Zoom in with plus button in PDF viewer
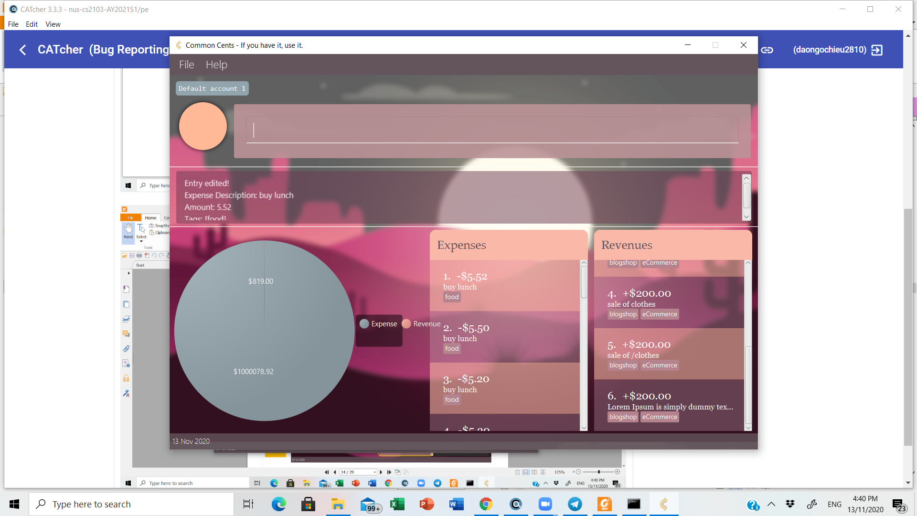Image resolution: width=917 pixels, height=516 pixels. 617,472
